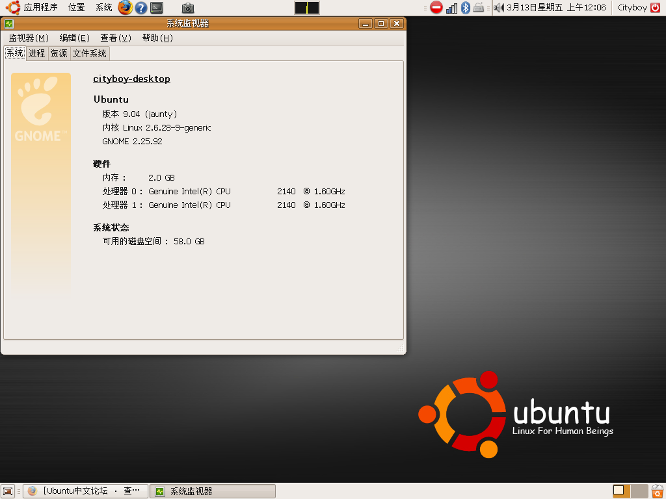Click the system monitor applet graph

coord(307,8)
